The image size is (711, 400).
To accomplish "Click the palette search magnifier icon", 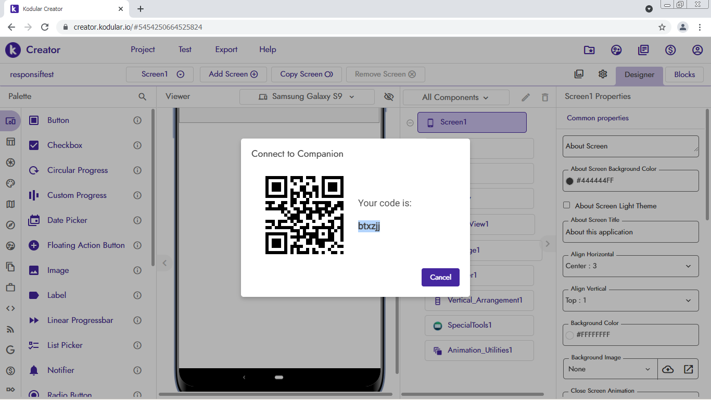I will click(142, 96).
